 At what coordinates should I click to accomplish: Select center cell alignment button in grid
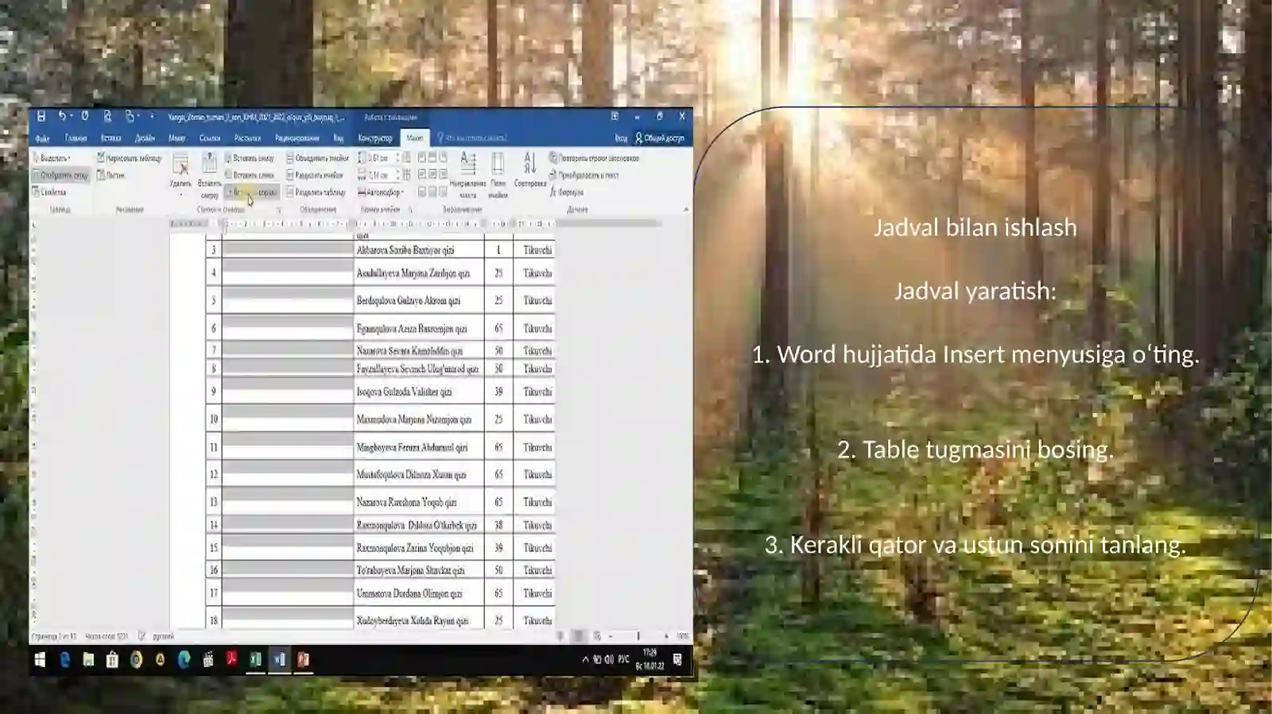pos(432,174)
